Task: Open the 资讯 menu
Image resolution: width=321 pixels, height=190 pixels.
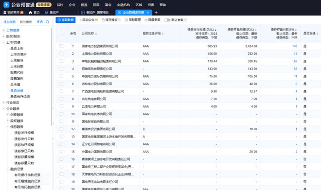Action: click(151, 5)
